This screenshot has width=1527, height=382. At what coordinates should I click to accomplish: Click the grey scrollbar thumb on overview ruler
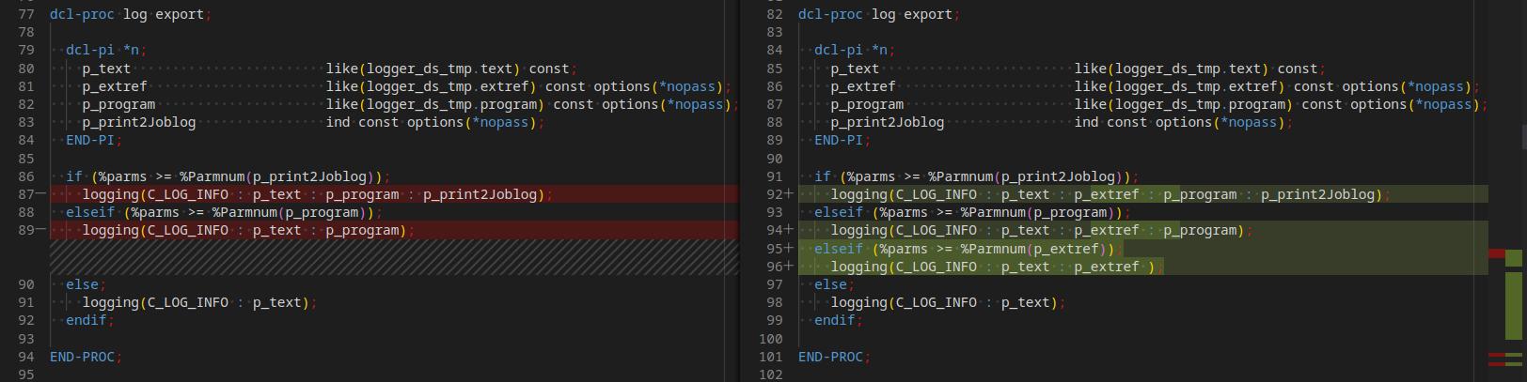point(1523,139)
